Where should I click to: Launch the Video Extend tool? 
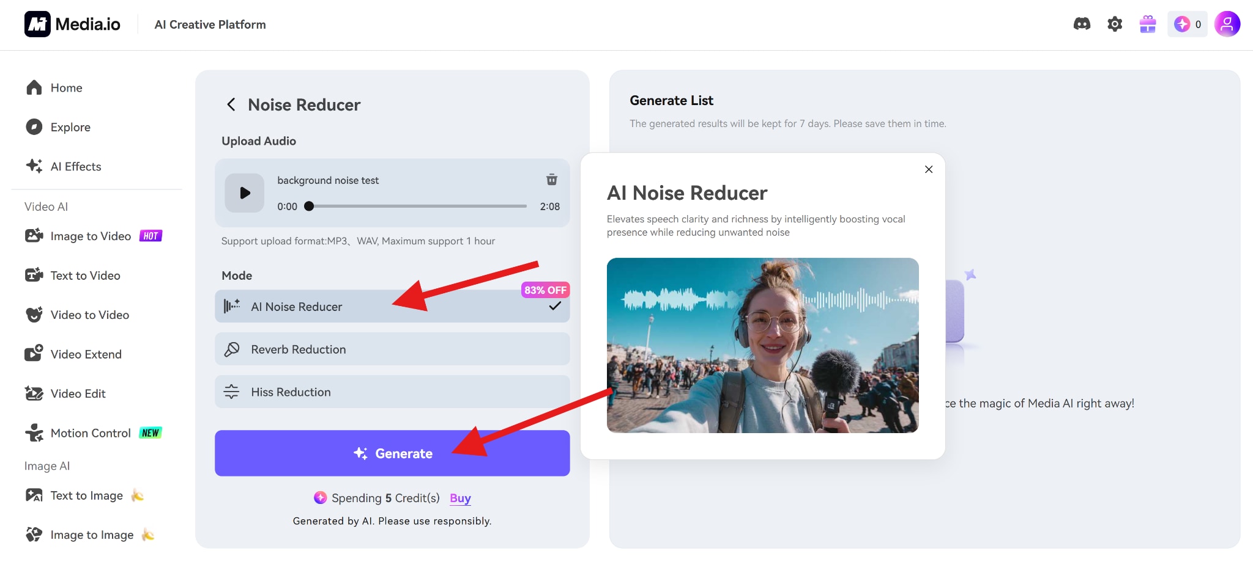tap(86, 354)
